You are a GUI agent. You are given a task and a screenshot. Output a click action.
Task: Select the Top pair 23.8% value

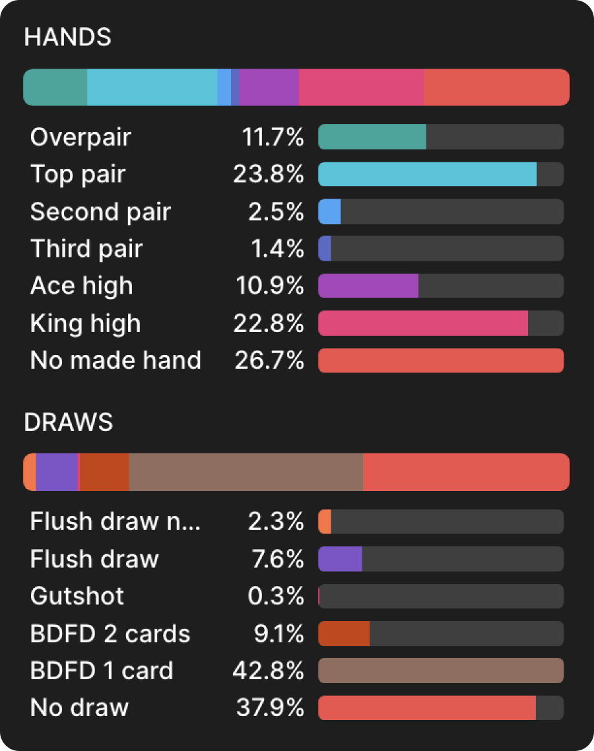click(x=268, y=174)
